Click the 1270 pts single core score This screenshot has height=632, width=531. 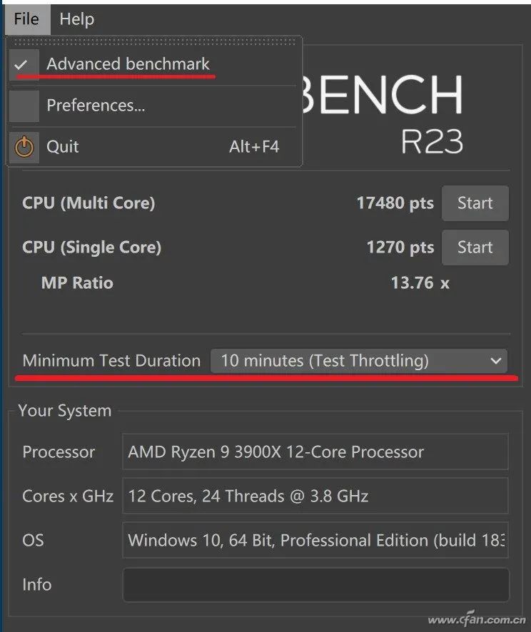(400, 248)
